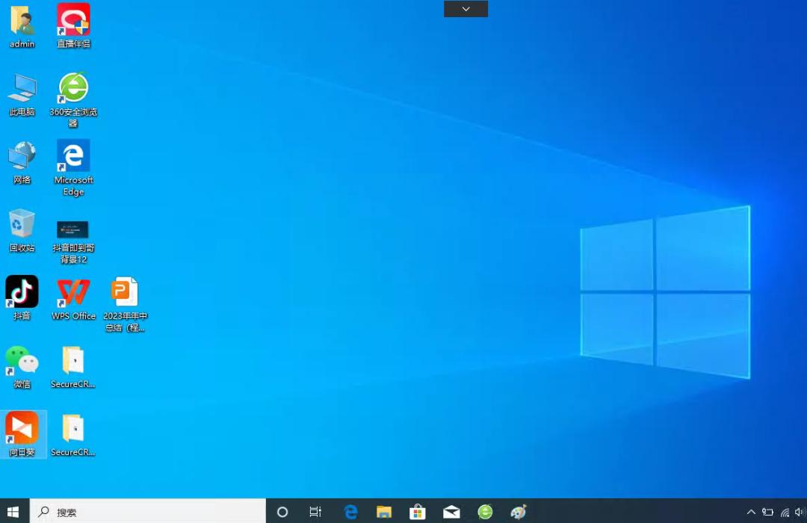
Task: Launch Paint 3D from the taskbar
Action: tap(519, 512)
